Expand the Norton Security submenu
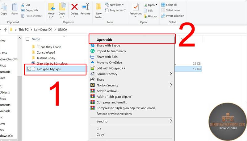Viewport: 247px width, 141px height. pyautogui.click(x=171, y=85)
